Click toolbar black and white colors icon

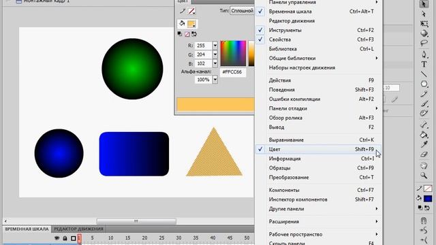click(420, 208)
